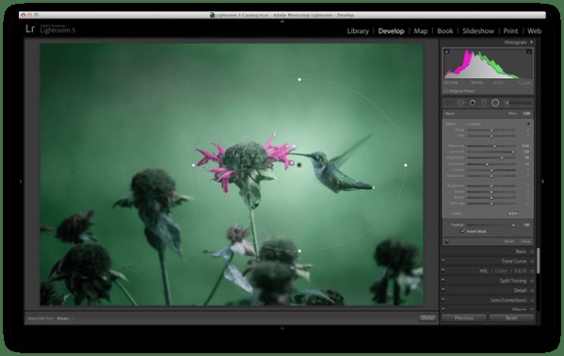Select the Spot Removal tool
The height and width of the screenshot is (356, 564).
tap(460, 103)
